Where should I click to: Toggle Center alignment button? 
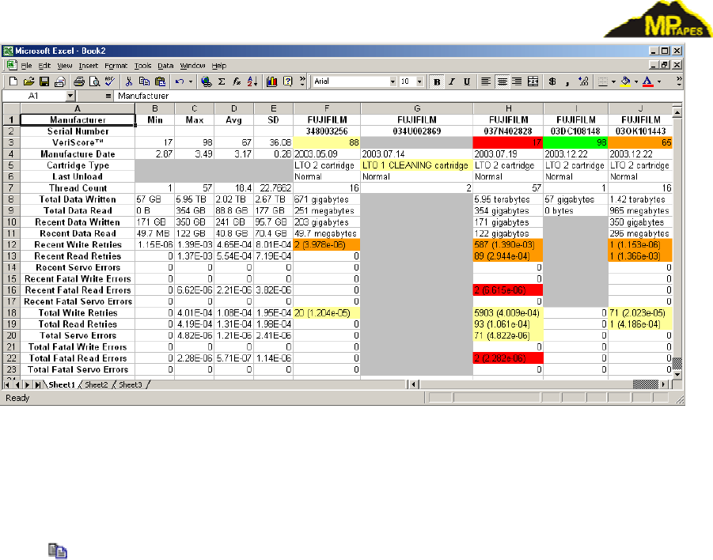pos(502,81)
